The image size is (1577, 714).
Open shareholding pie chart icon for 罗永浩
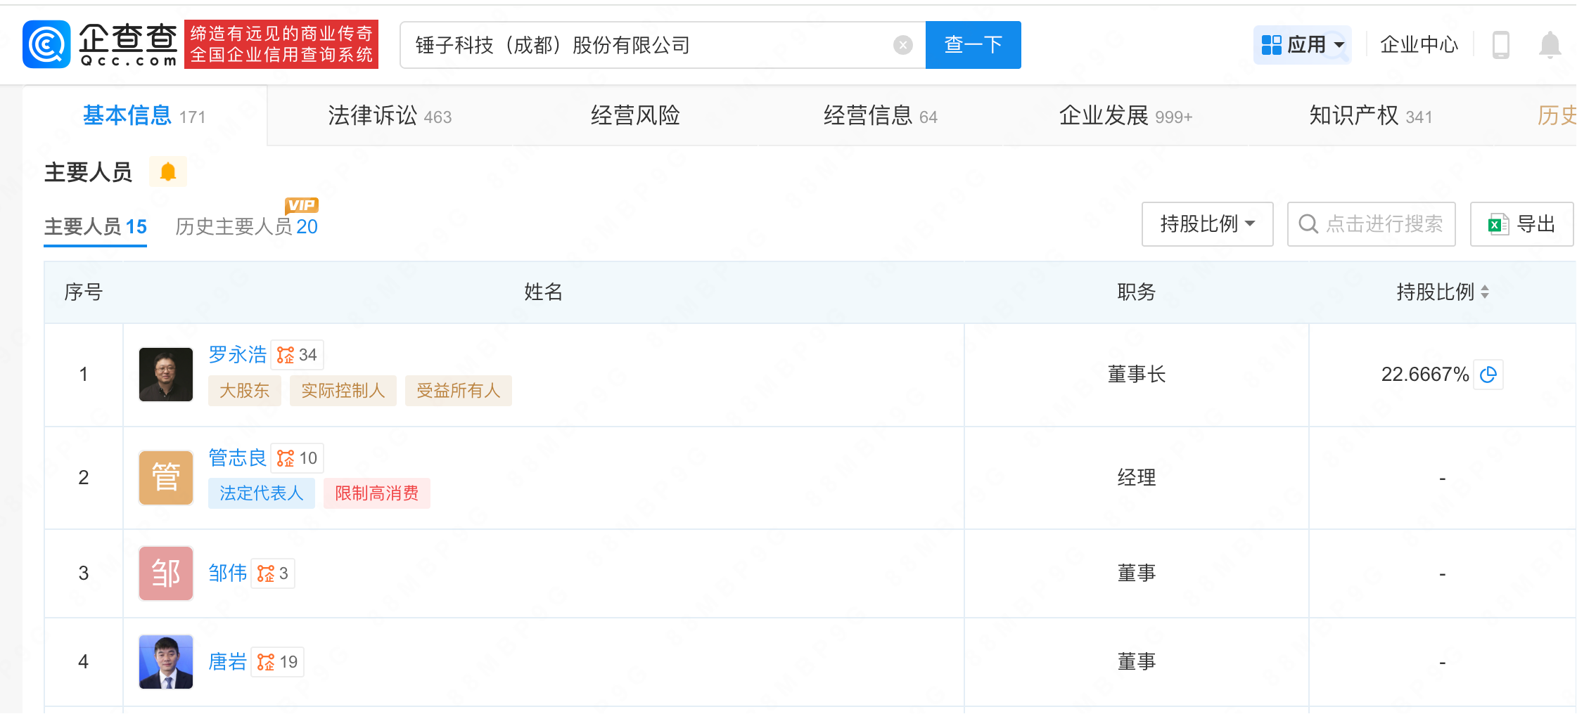click(1488, 375)
